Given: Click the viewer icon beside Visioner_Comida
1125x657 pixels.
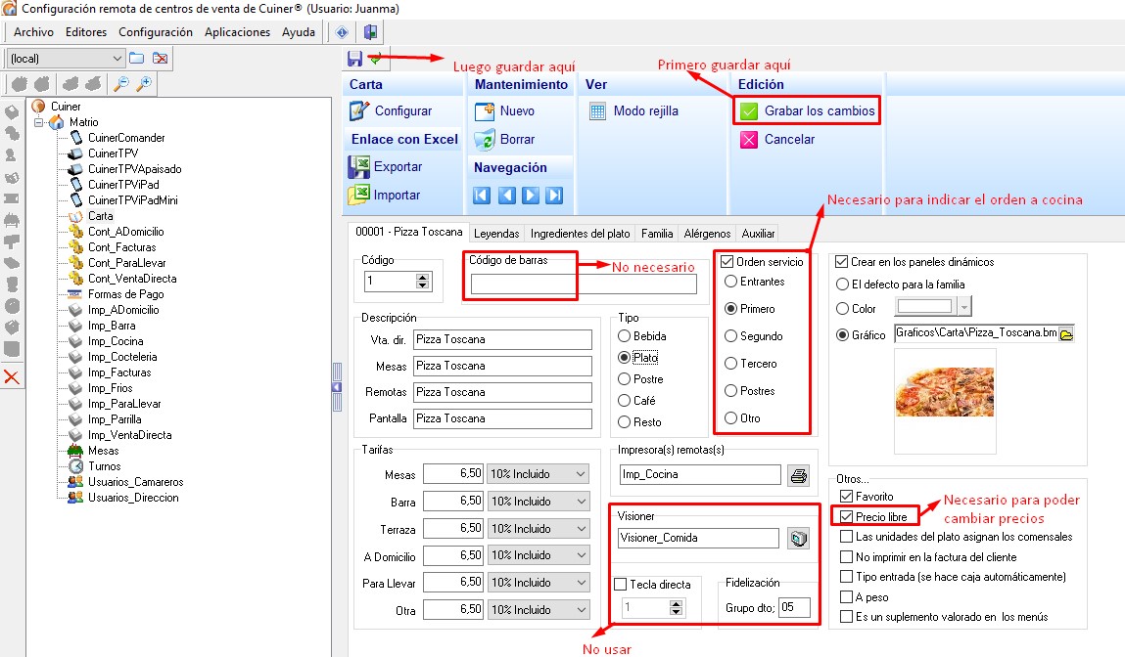Looking at the screenshot, I should [798, 538].
